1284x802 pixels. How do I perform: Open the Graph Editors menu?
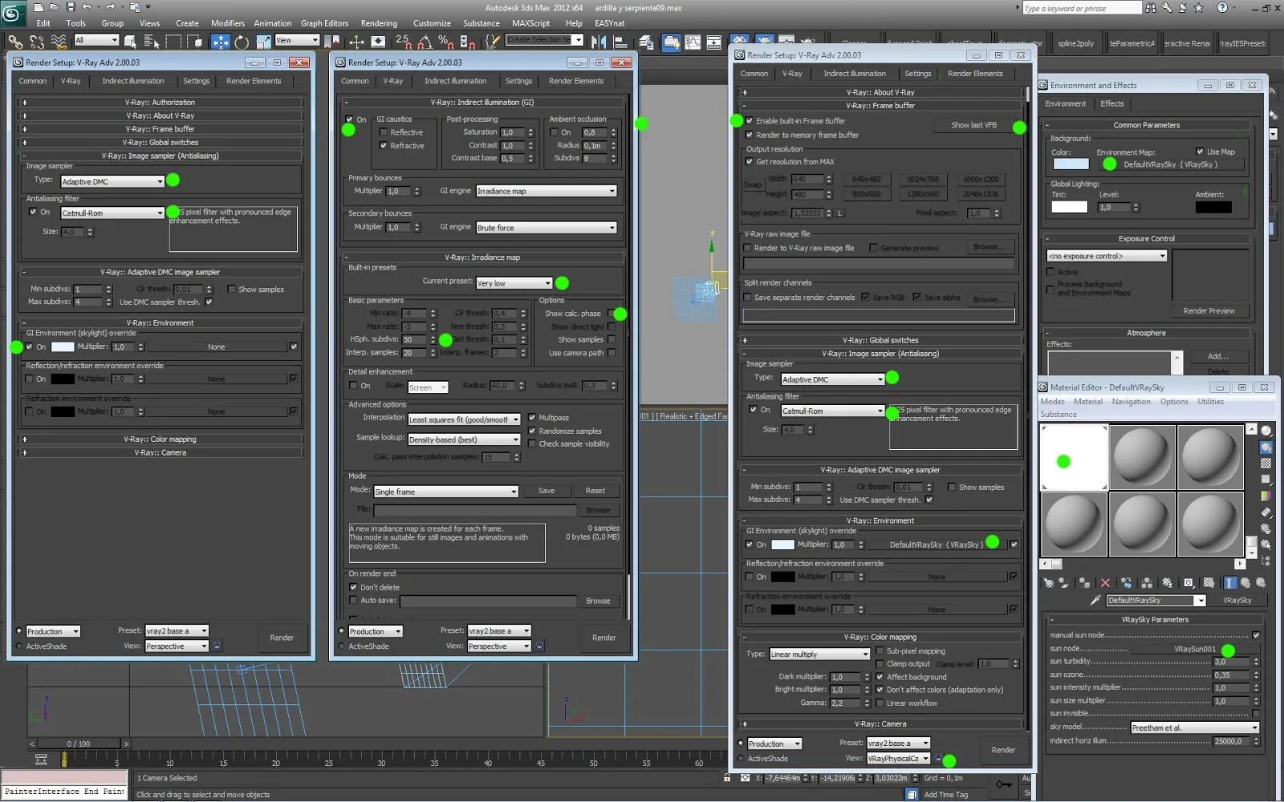[324, 23]
